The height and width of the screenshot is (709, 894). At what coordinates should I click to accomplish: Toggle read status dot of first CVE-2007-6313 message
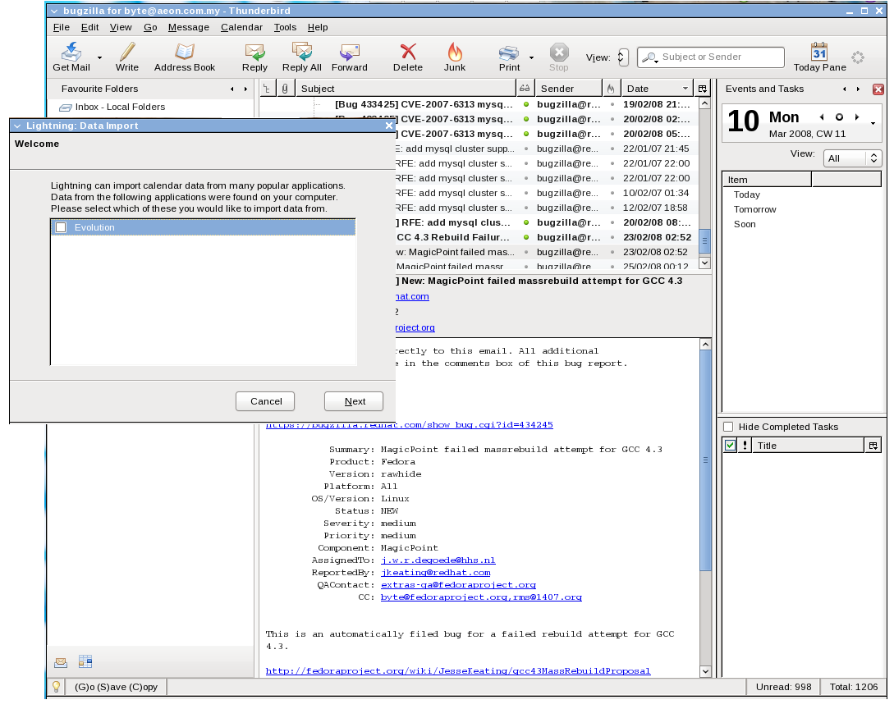coord(525,104)
